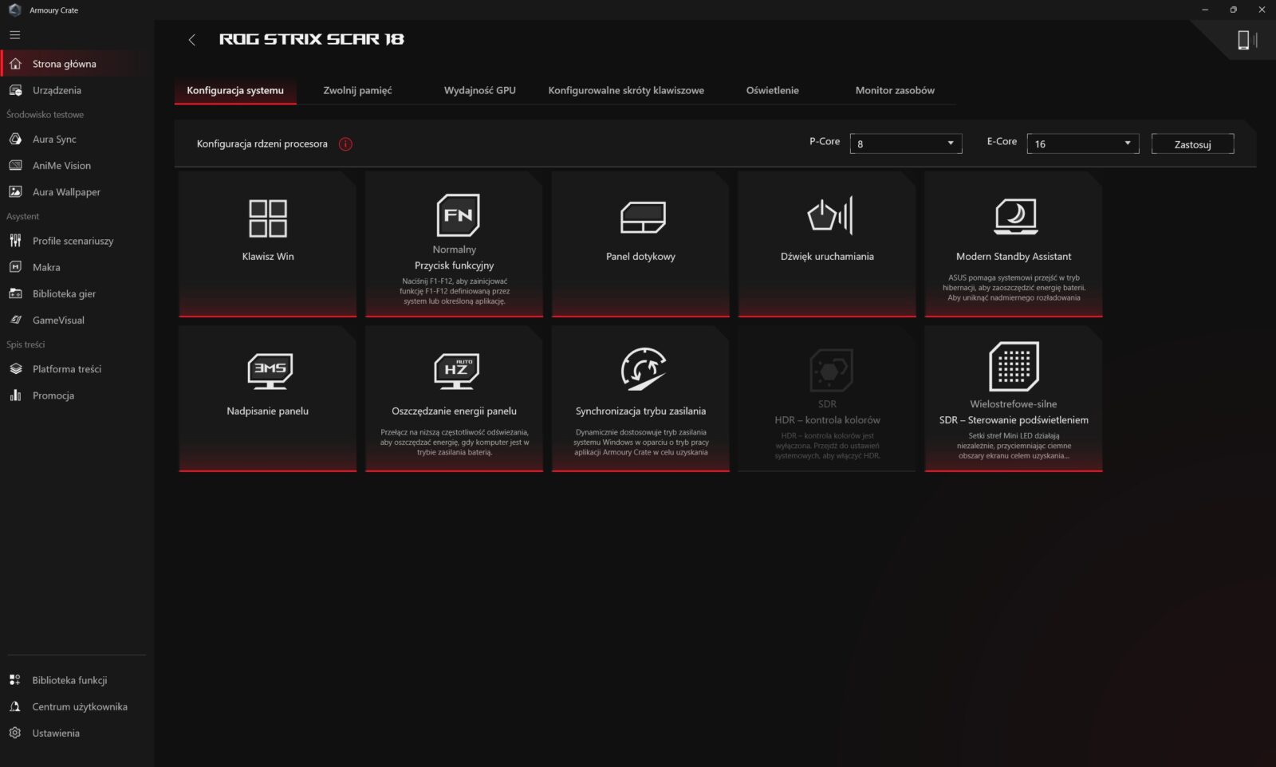Switch to the Oświetlenie tab
This screenshot has height=767, width=1276.
[772, 91]
